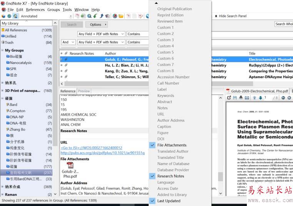Screen dimensions: 293x206
Task: Click the Insert Citation toolbar icon
Action: click(x=128, y=16)
